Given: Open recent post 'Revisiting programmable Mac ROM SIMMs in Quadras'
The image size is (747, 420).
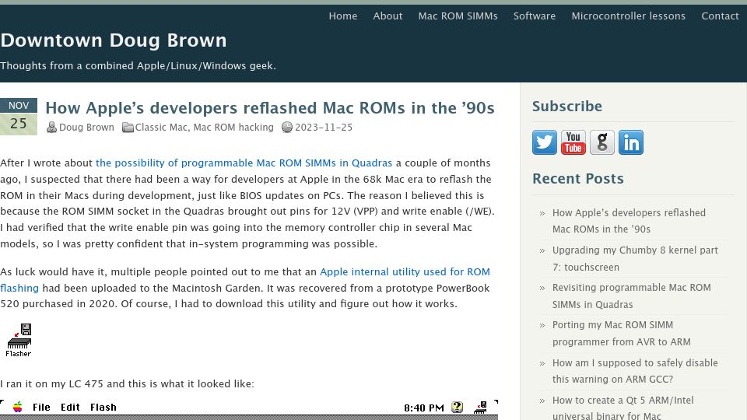Looking at the screenshot, I should point(632,296).
